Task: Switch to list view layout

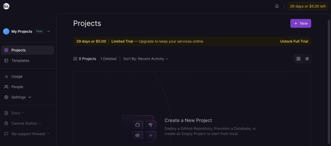Action: point(307,59)
